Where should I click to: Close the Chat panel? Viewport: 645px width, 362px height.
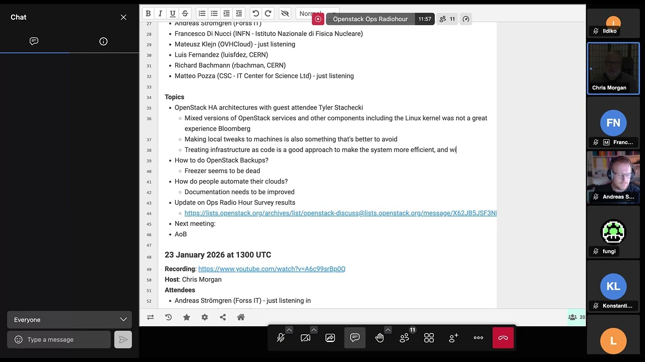click(x=123, y=17)
